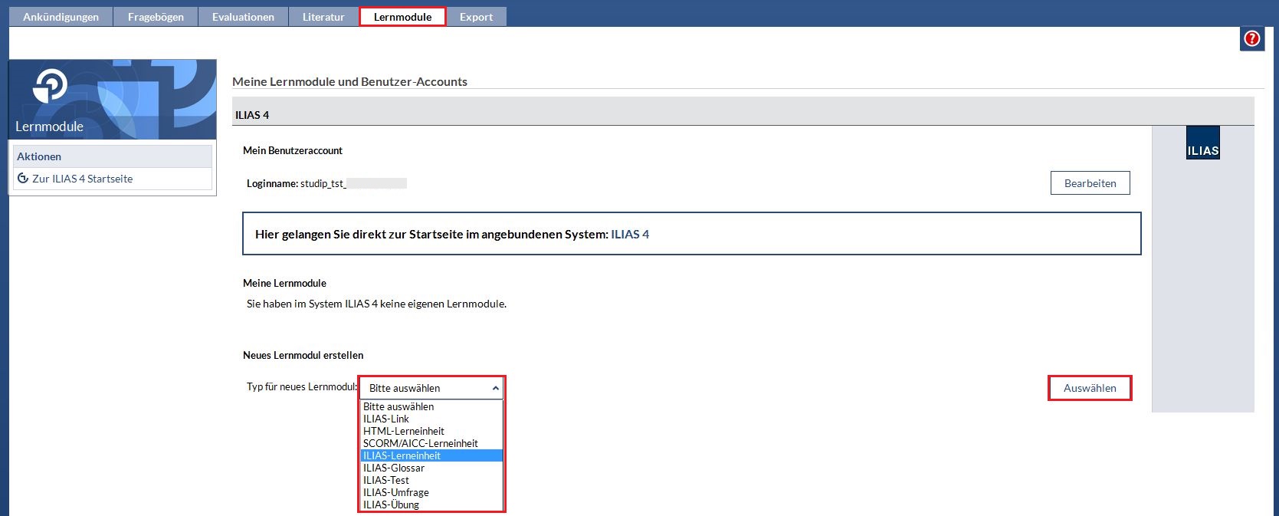
Task: Open the Evaluationen tab
Action: (243, 17)
